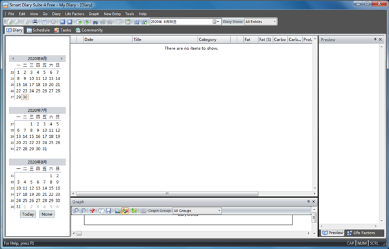Open the Diary Show All Entries dropdown
Screen dimensions: 389x249
pyautogui.click(x=274, y=22)
